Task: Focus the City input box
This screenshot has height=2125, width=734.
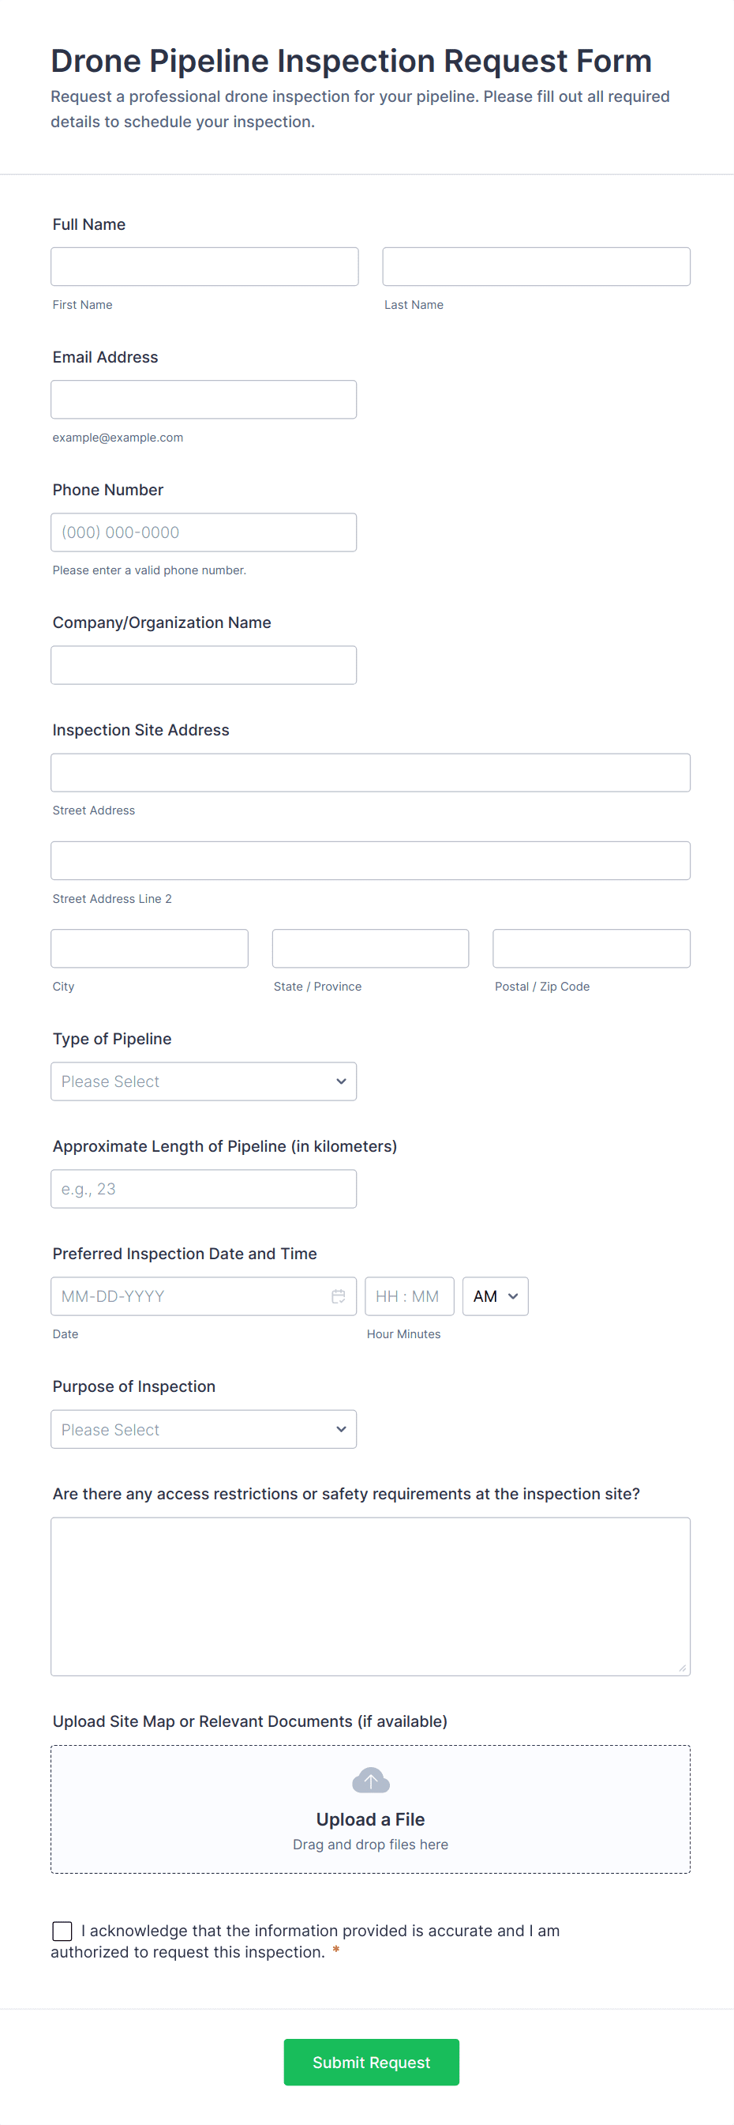Action: 149,949
